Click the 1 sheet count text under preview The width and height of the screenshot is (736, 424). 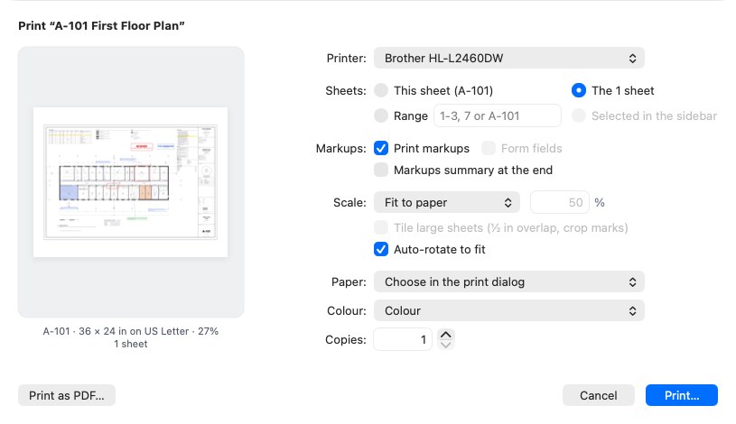pyautogui.click(x=130, y=344)
